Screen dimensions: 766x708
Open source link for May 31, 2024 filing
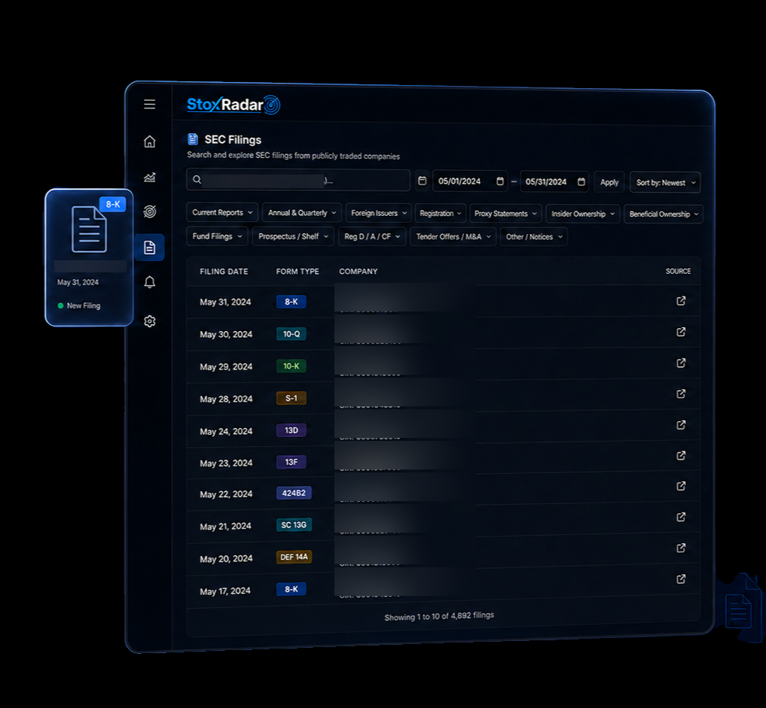click(681, 300)
